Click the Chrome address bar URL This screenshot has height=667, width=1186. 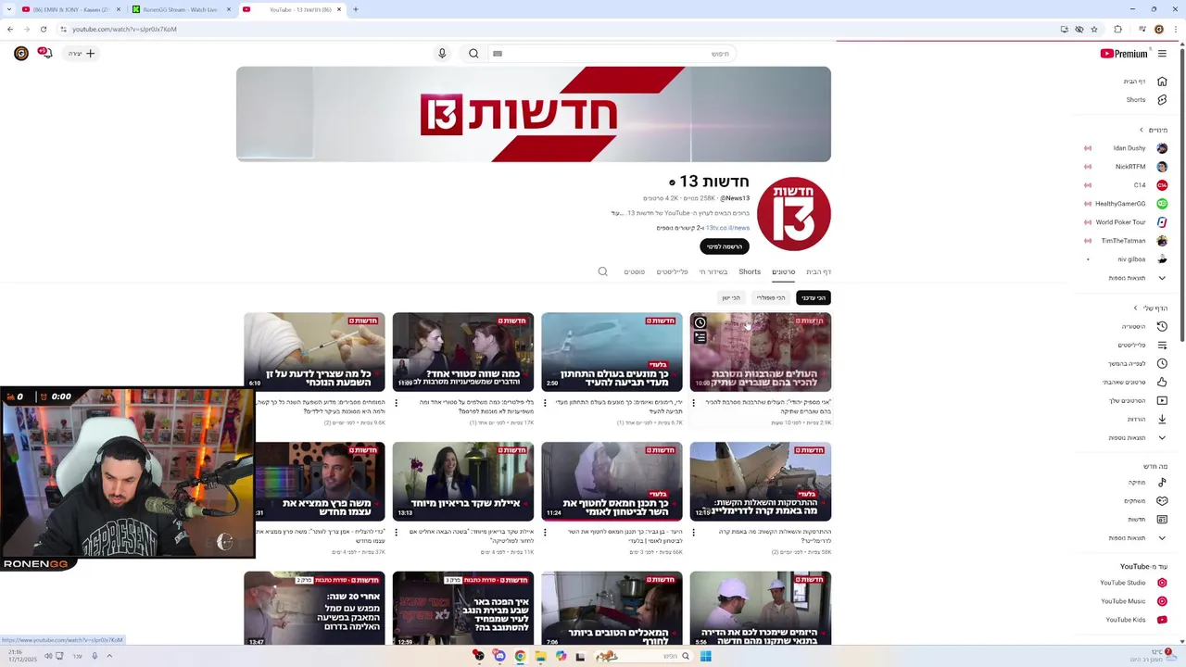point(124,29)
